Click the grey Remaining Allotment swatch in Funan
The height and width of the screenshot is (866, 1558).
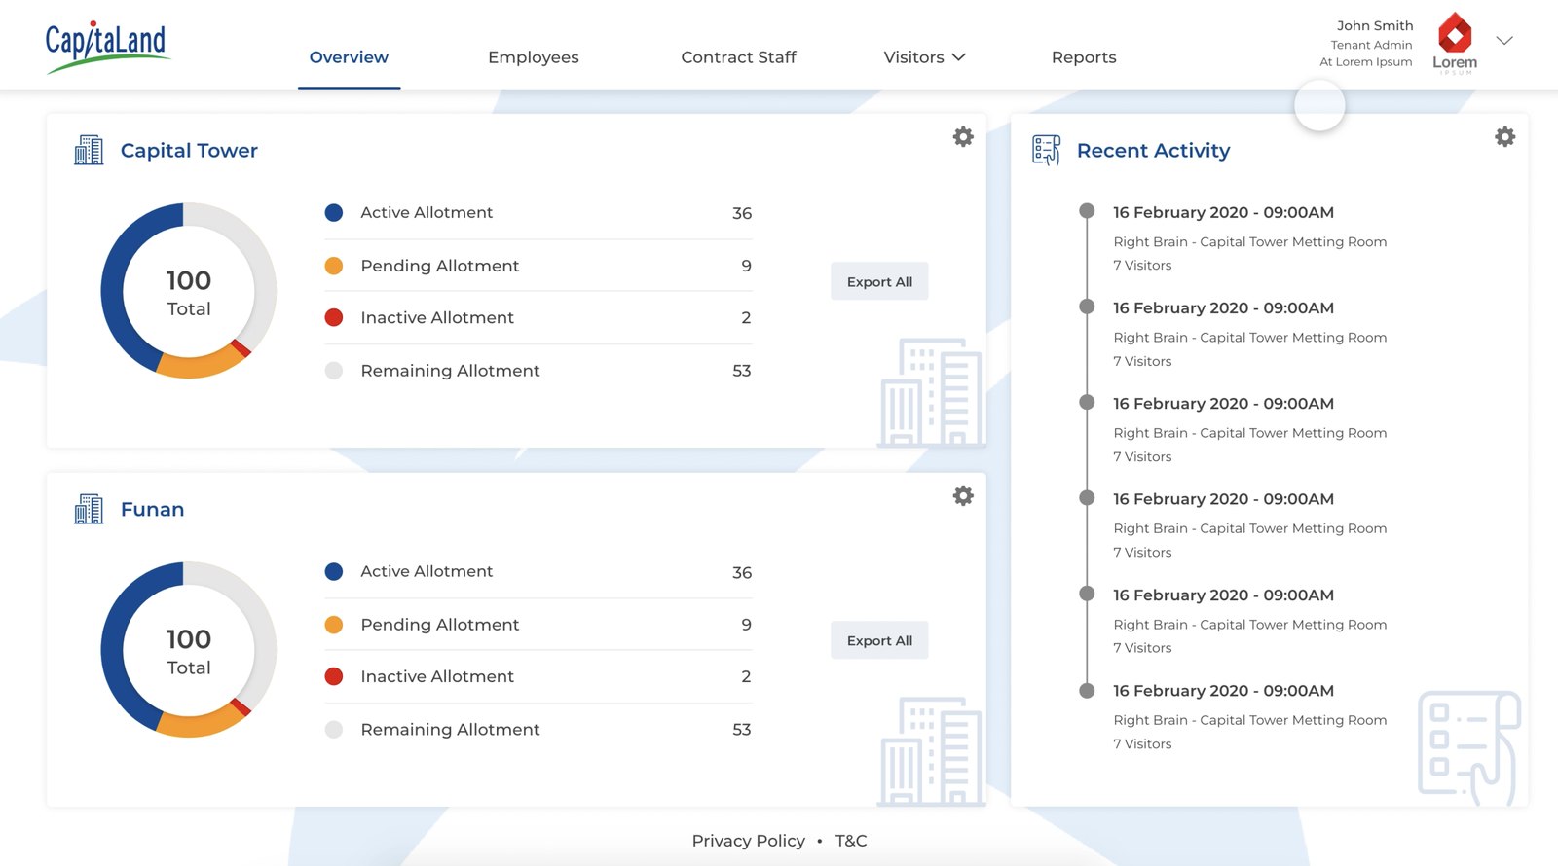[334, 730]
